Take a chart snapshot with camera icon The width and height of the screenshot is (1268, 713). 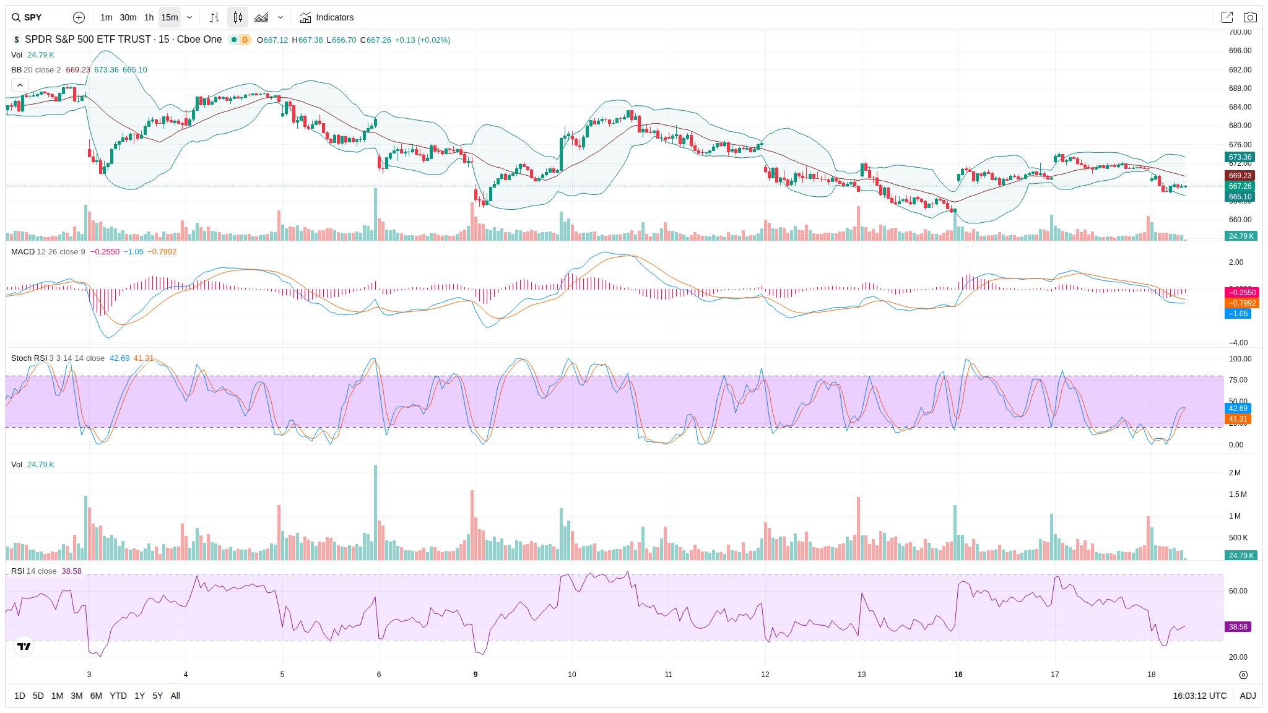click(1250, 17)
